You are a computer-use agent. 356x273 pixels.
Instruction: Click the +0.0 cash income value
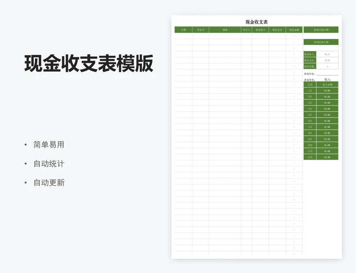point(327,54)
